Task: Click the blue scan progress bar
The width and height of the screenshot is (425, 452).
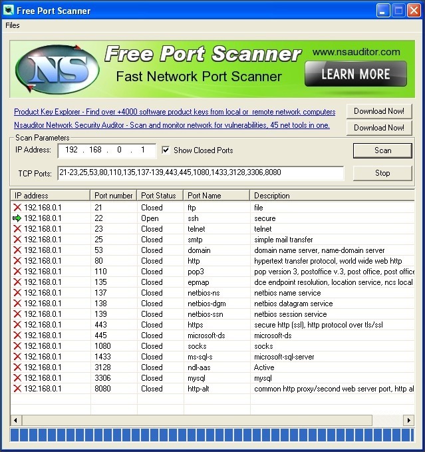Action: [212, 435]
